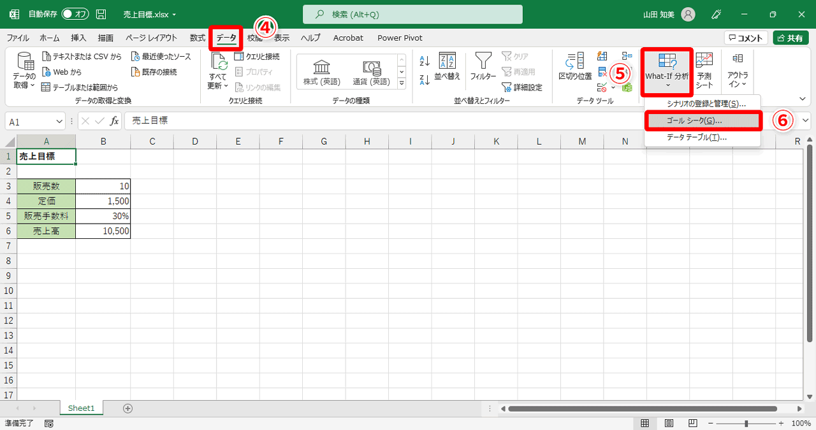
Task: Click the zoom in plus button
Action: click(x=780, y=424)
